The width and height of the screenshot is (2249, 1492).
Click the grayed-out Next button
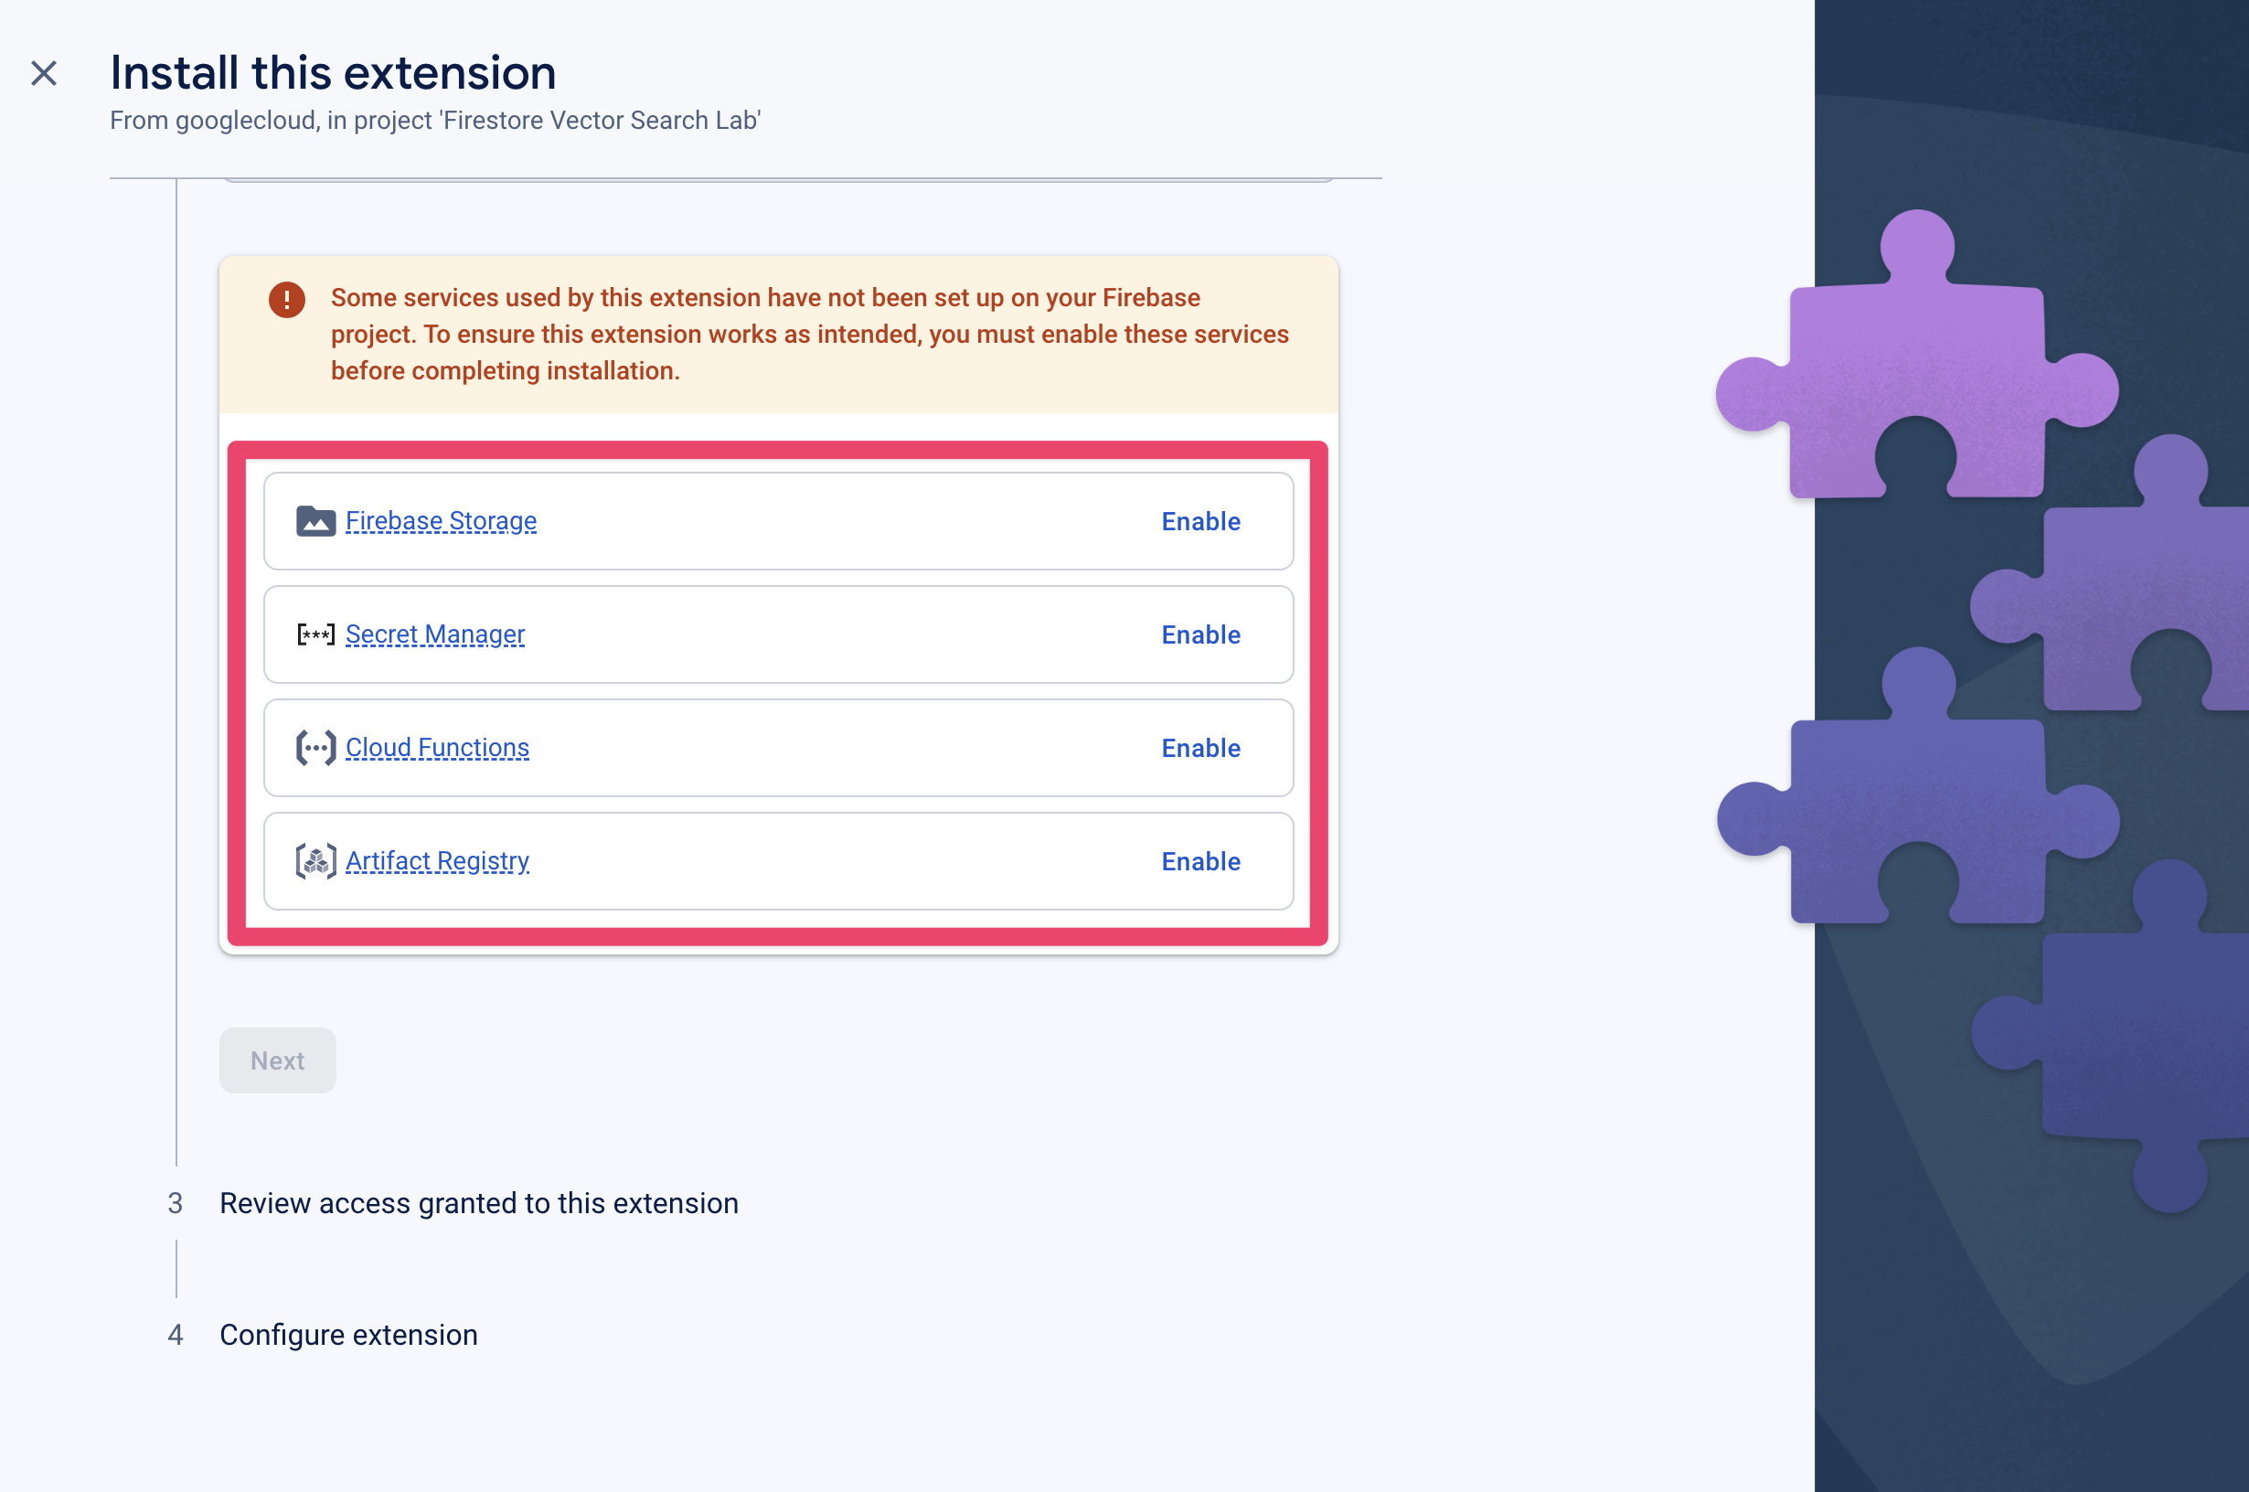click(x=278, y=1060)
